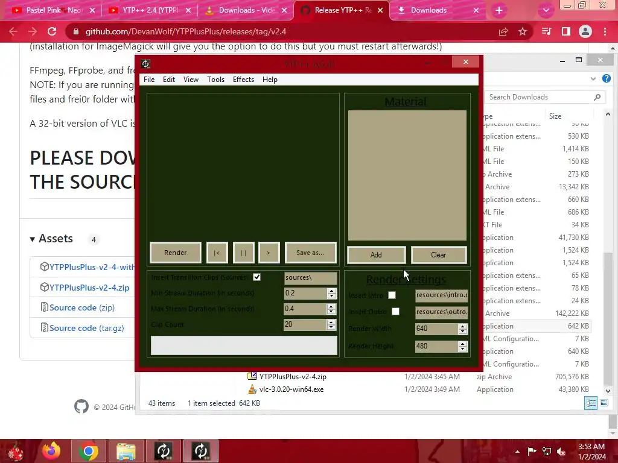Open the Chrome profile avatar

[585, 31]
